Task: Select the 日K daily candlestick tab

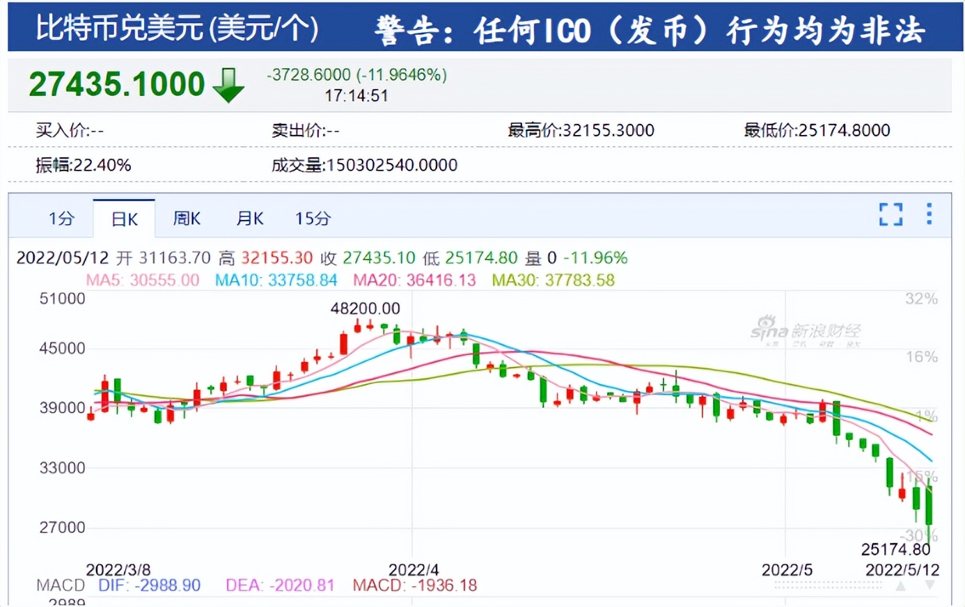Action: coord(124,219)
